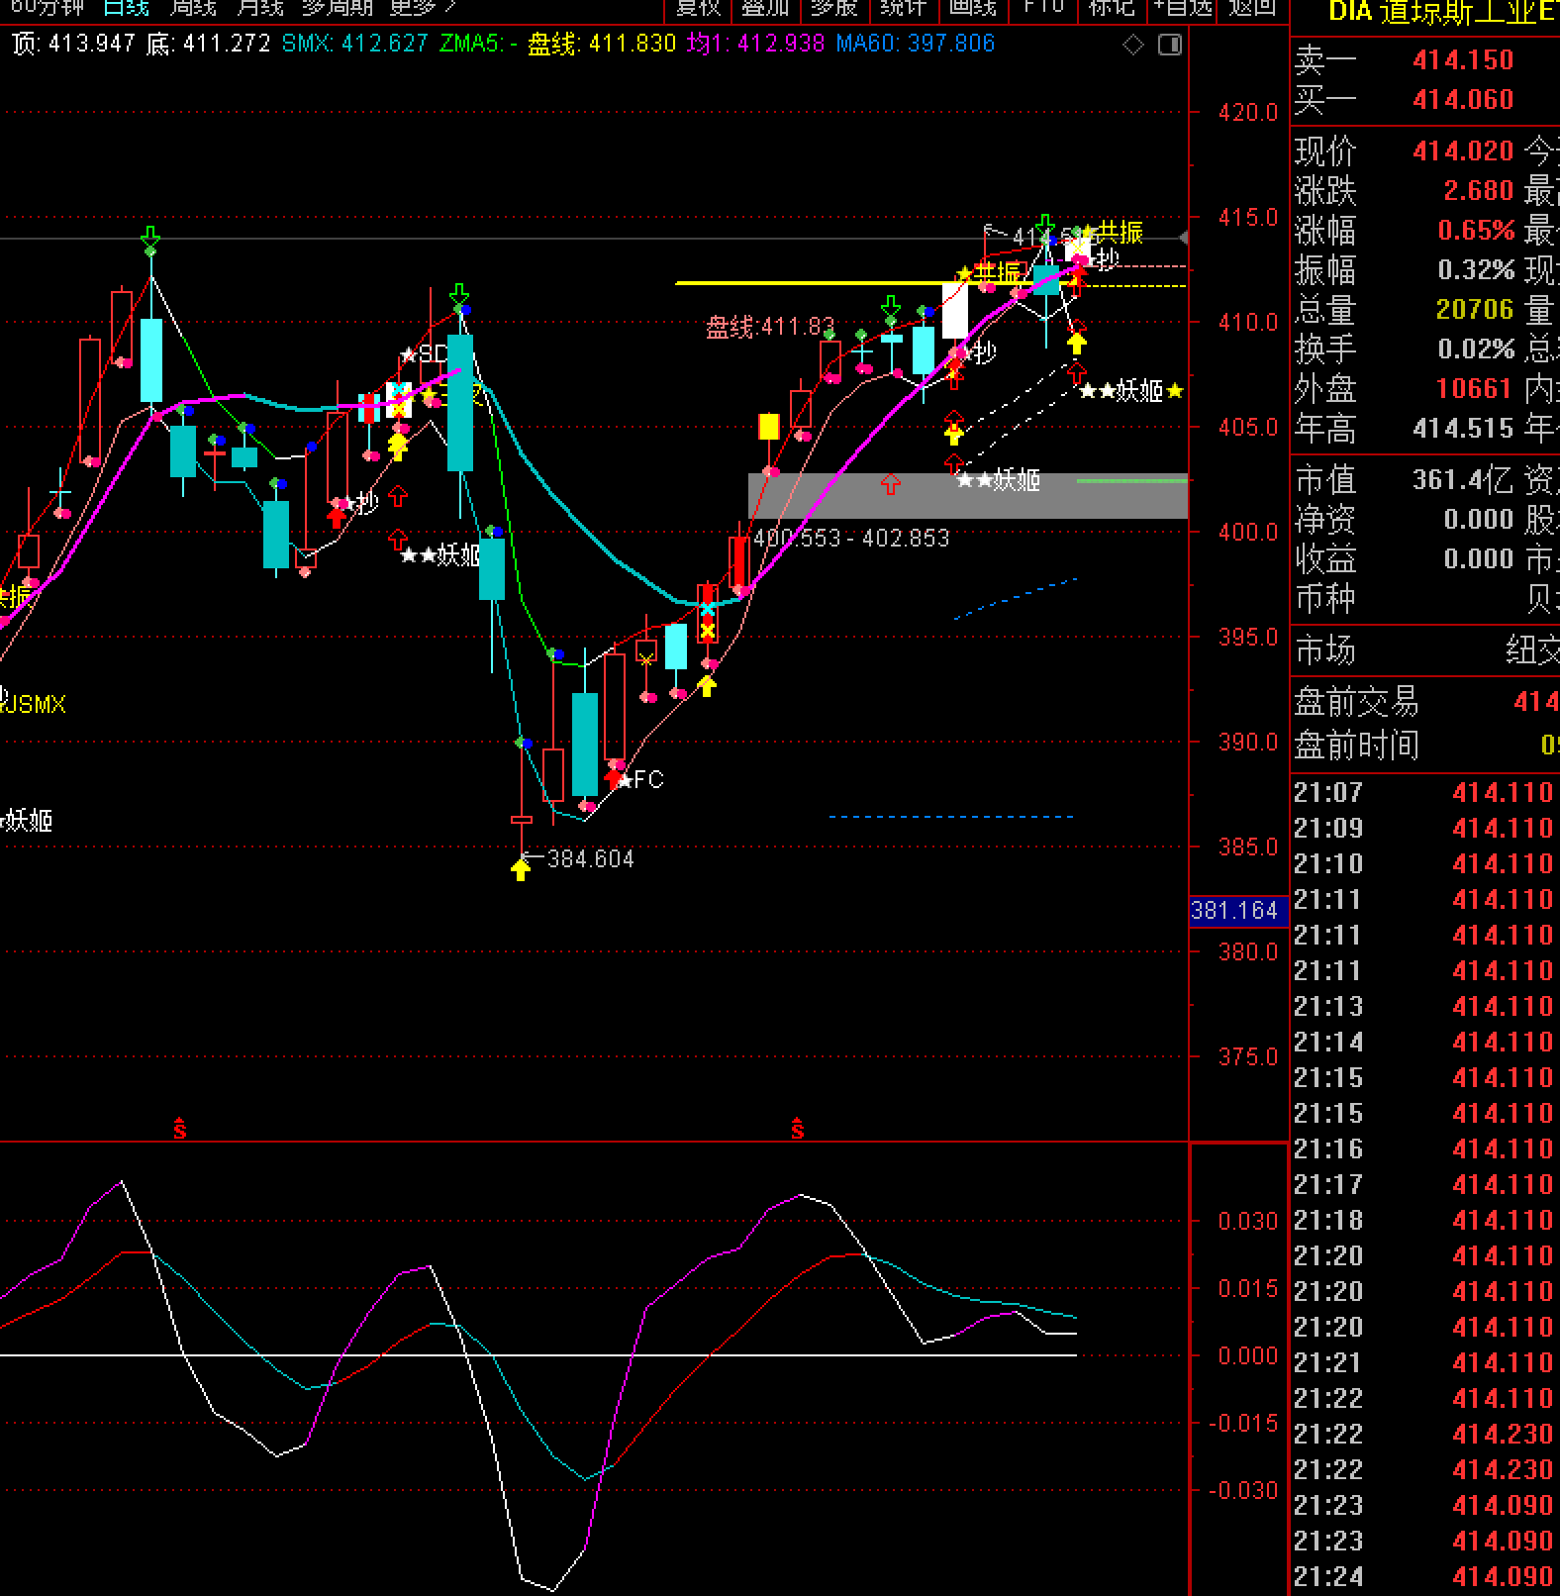The image size is (1560, 1596).
Task: Open the 复权 adjustment menu
Action: pos(697,8)
